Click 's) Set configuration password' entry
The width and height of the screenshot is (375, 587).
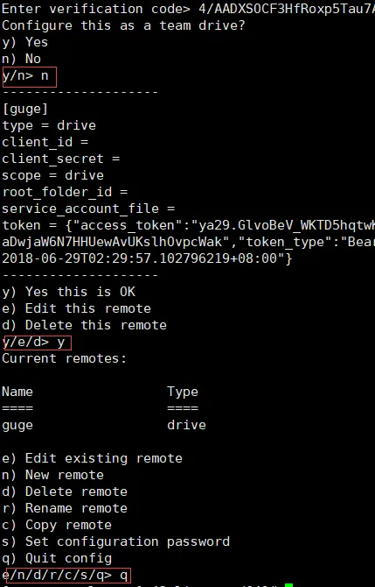(x=115, y=541)
